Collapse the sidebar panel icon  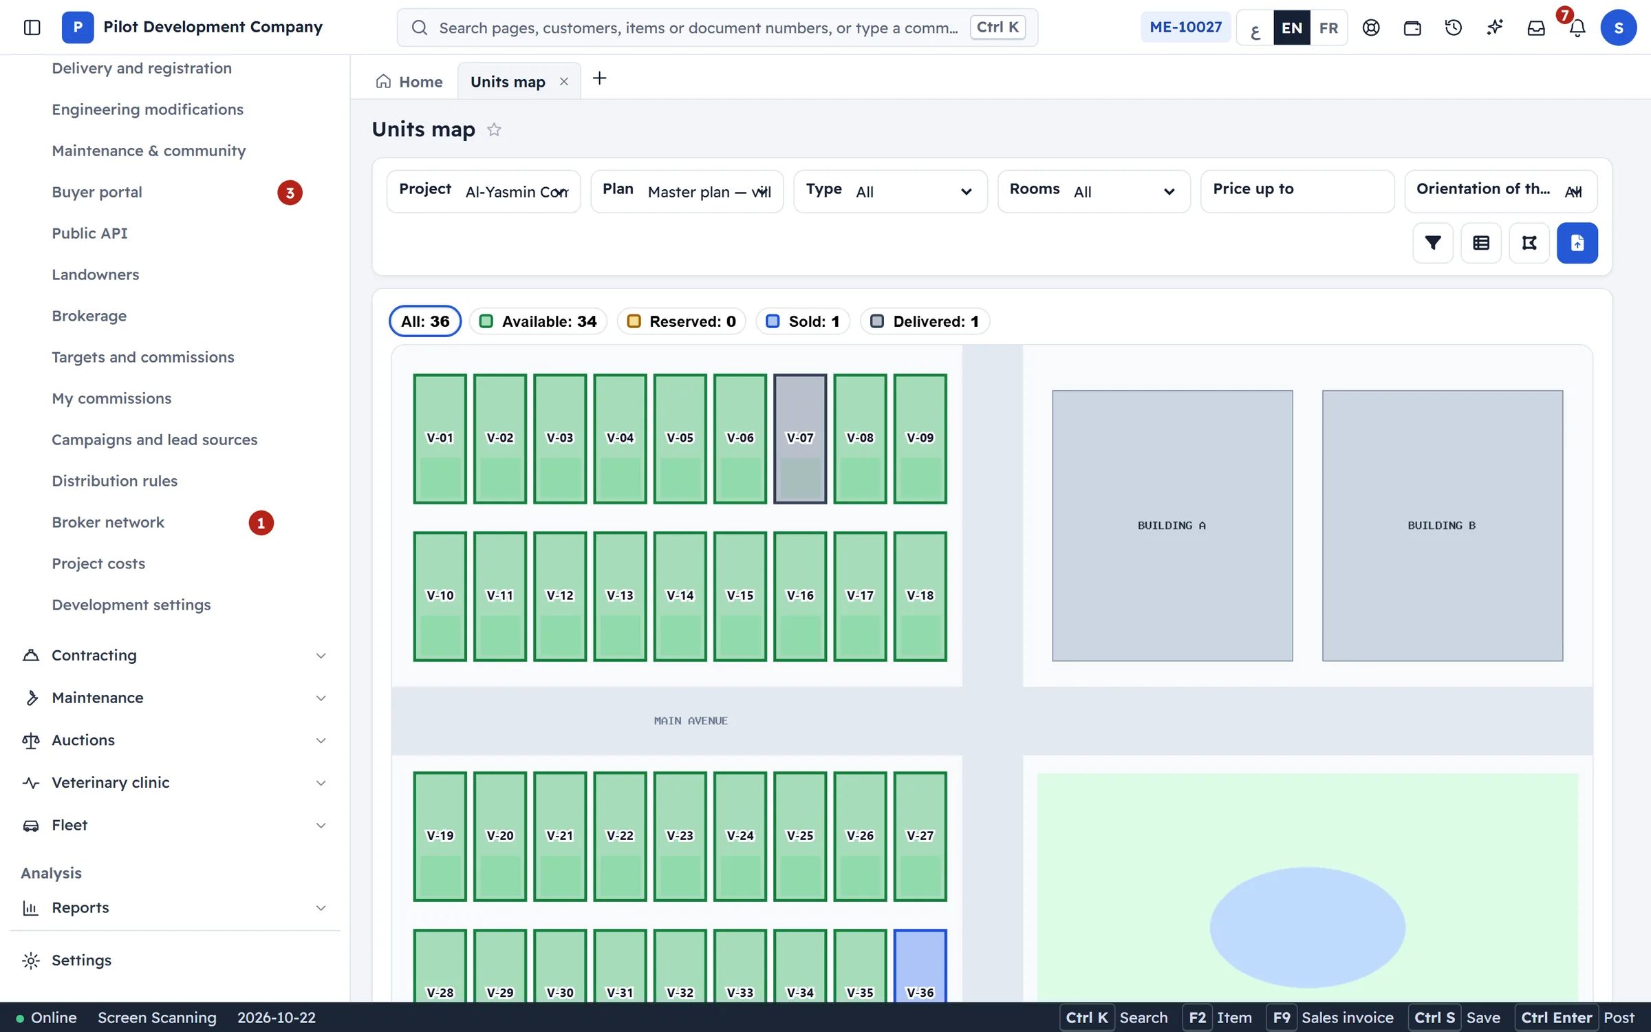click(32, 28)
